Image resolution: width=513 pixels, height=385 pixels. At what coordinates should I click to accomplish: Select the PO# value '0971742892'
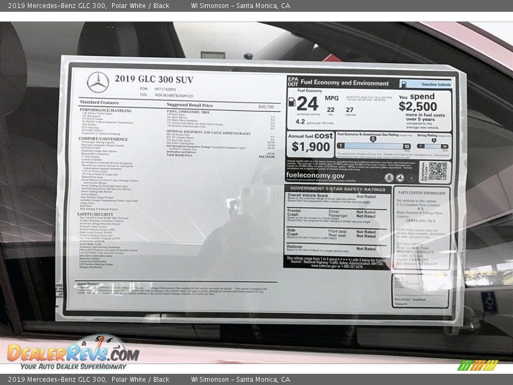[165, 89]
